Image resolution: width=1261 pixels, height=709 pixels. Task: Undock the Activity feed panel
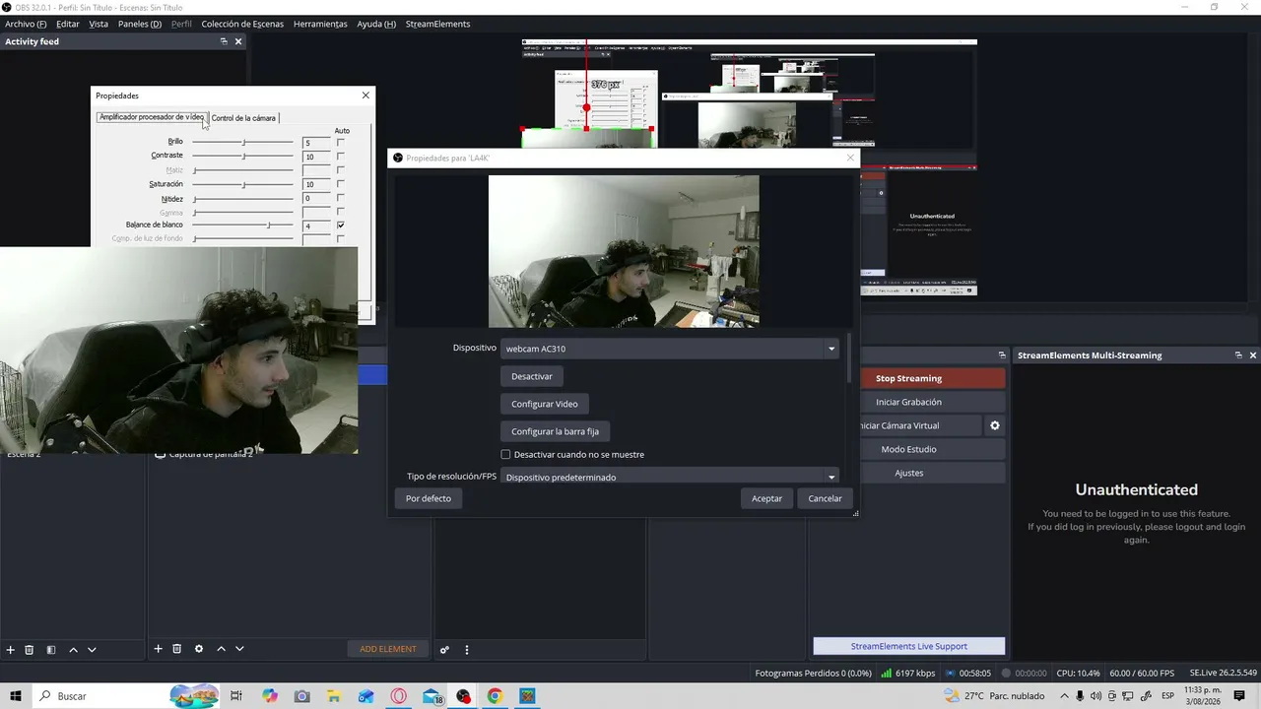(x=224, y=41)
